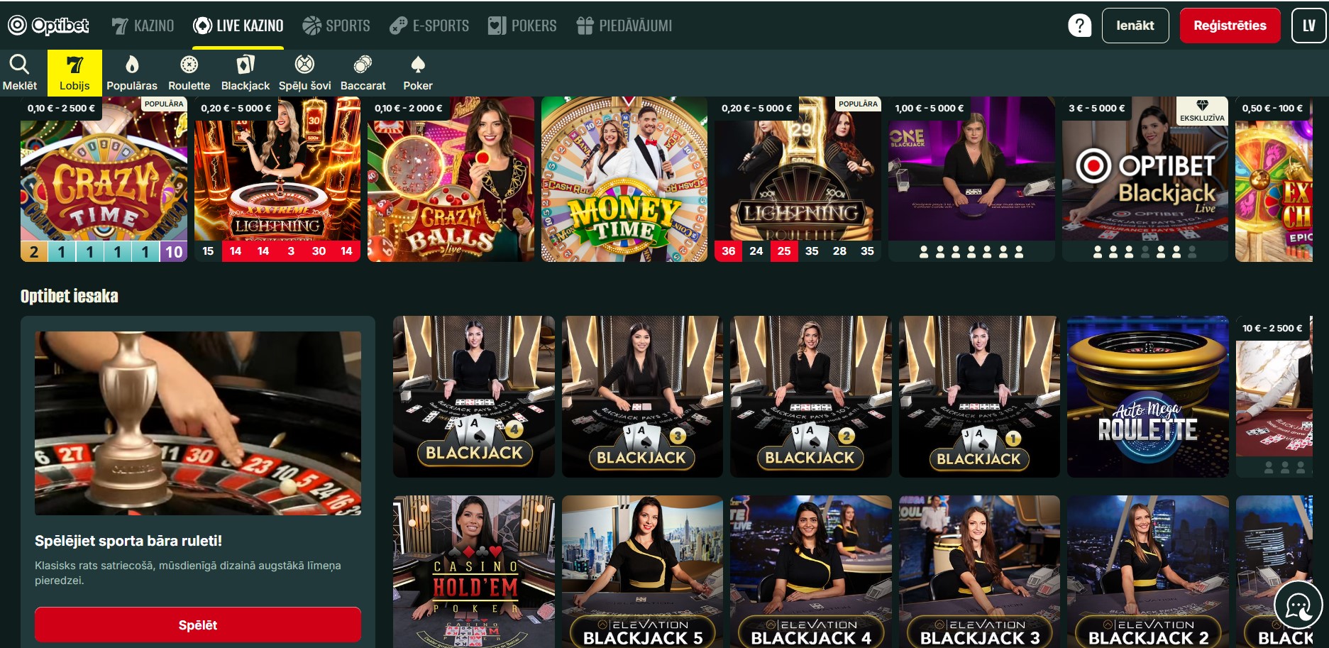Open Elevation Blackjack 2 table
Viewport: 1329px width, 648px height.
[x=1148, y=571]
